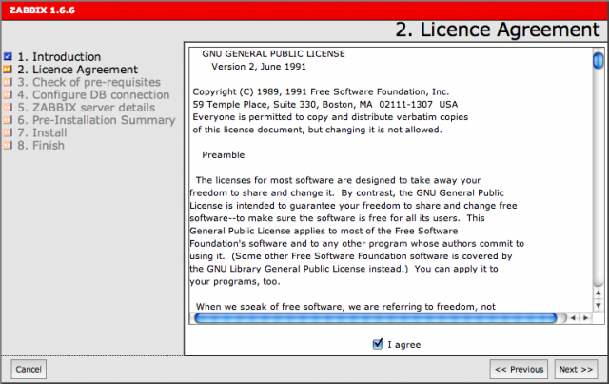Click the 59 Temple Place address line
This screenshot has width=609, height=384.
tap(325, 104)
